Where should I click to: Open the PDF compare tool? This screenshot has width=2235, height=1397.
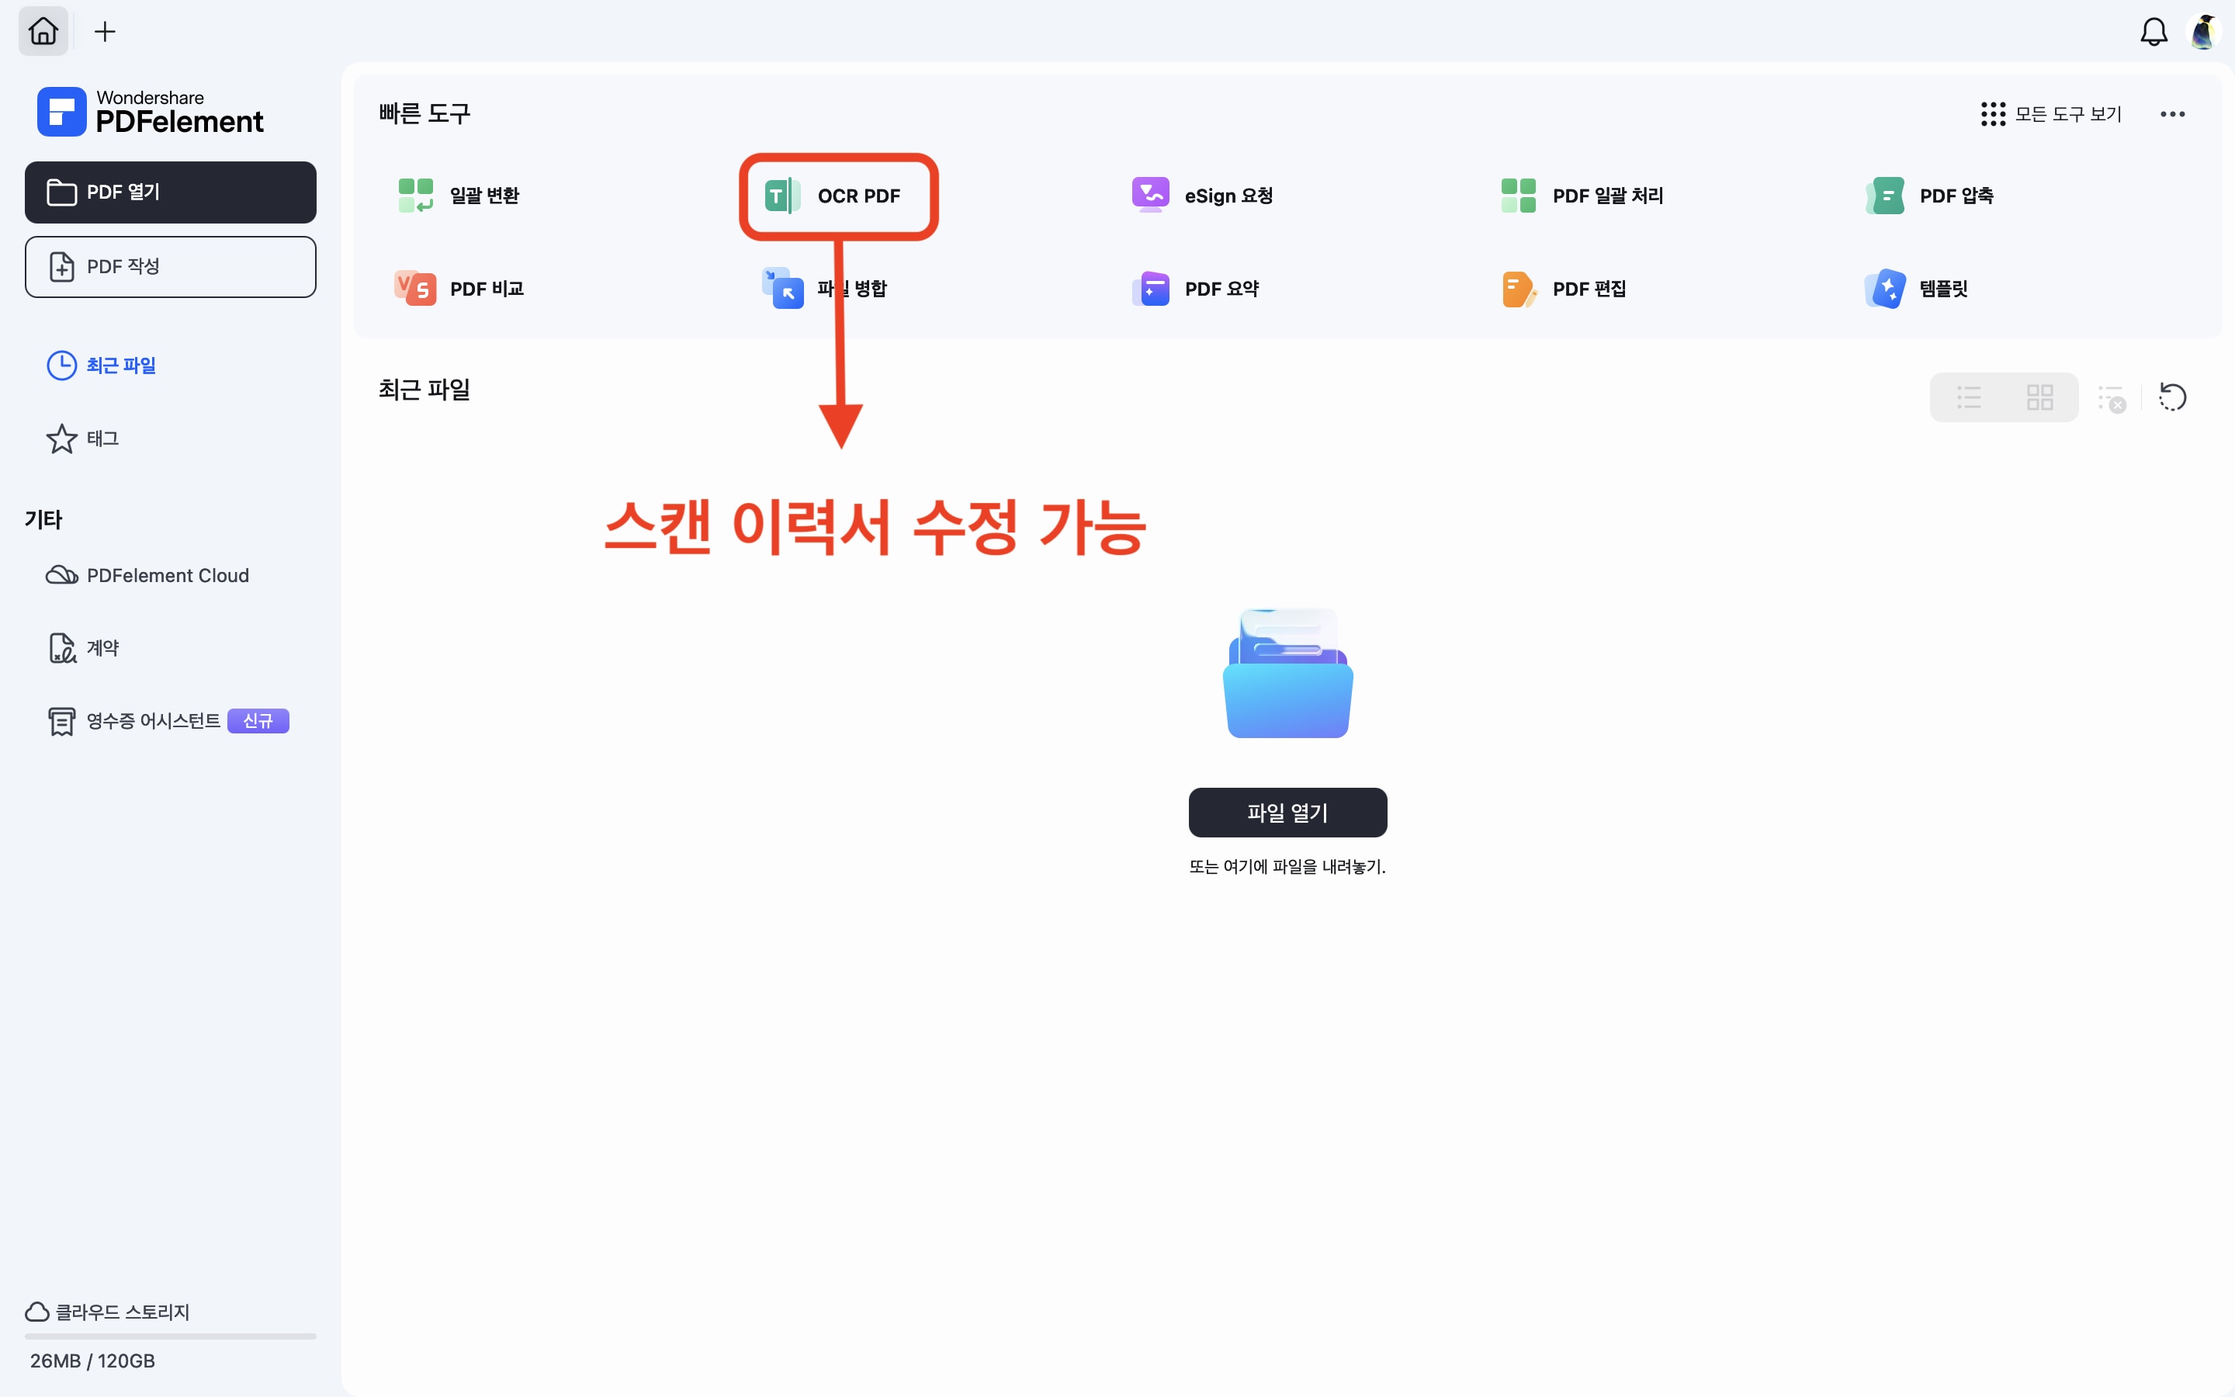point(460,289)
